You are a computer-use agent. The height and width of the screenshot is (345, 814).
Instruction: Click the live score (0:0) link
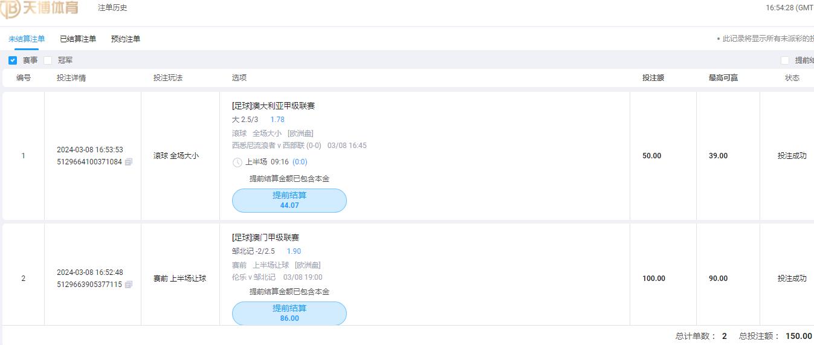click(300, 162)
